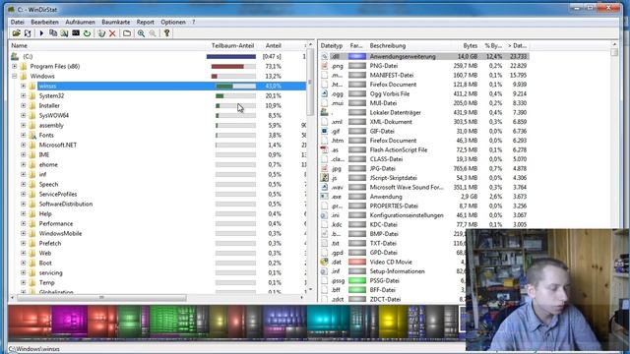The image size is (630, 354).
Task: Select the 'Konfigurationseinstellungen' row
Action: tap(424, 215)
